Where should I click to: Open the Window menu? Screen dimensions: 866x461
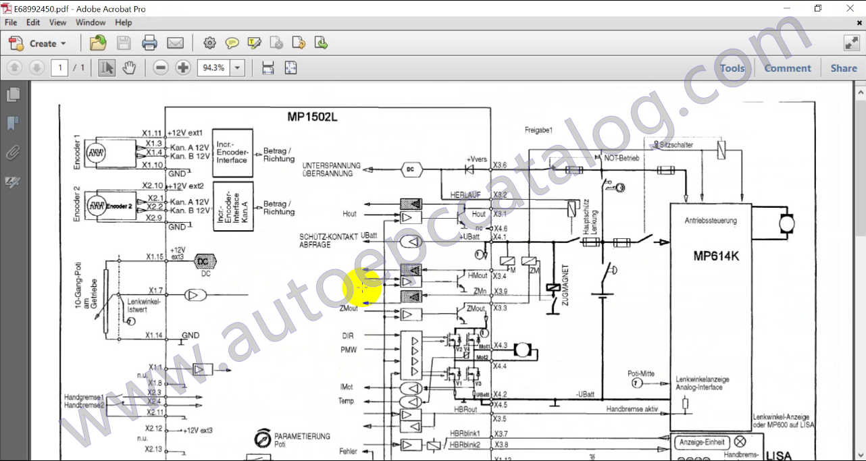click(x=90, y=22)
